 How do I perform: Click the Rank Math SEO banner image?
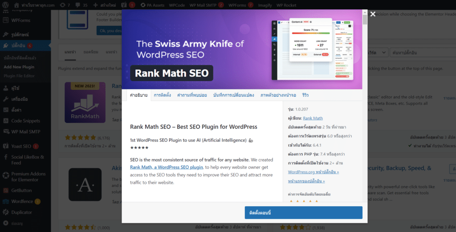[242, 49]
